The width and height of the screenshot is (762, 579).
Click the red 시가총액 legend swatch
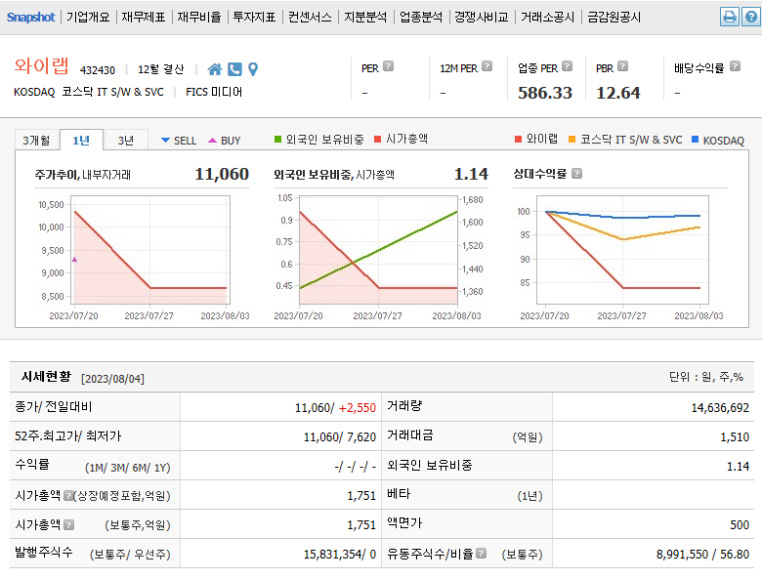[x=378, y=140]
